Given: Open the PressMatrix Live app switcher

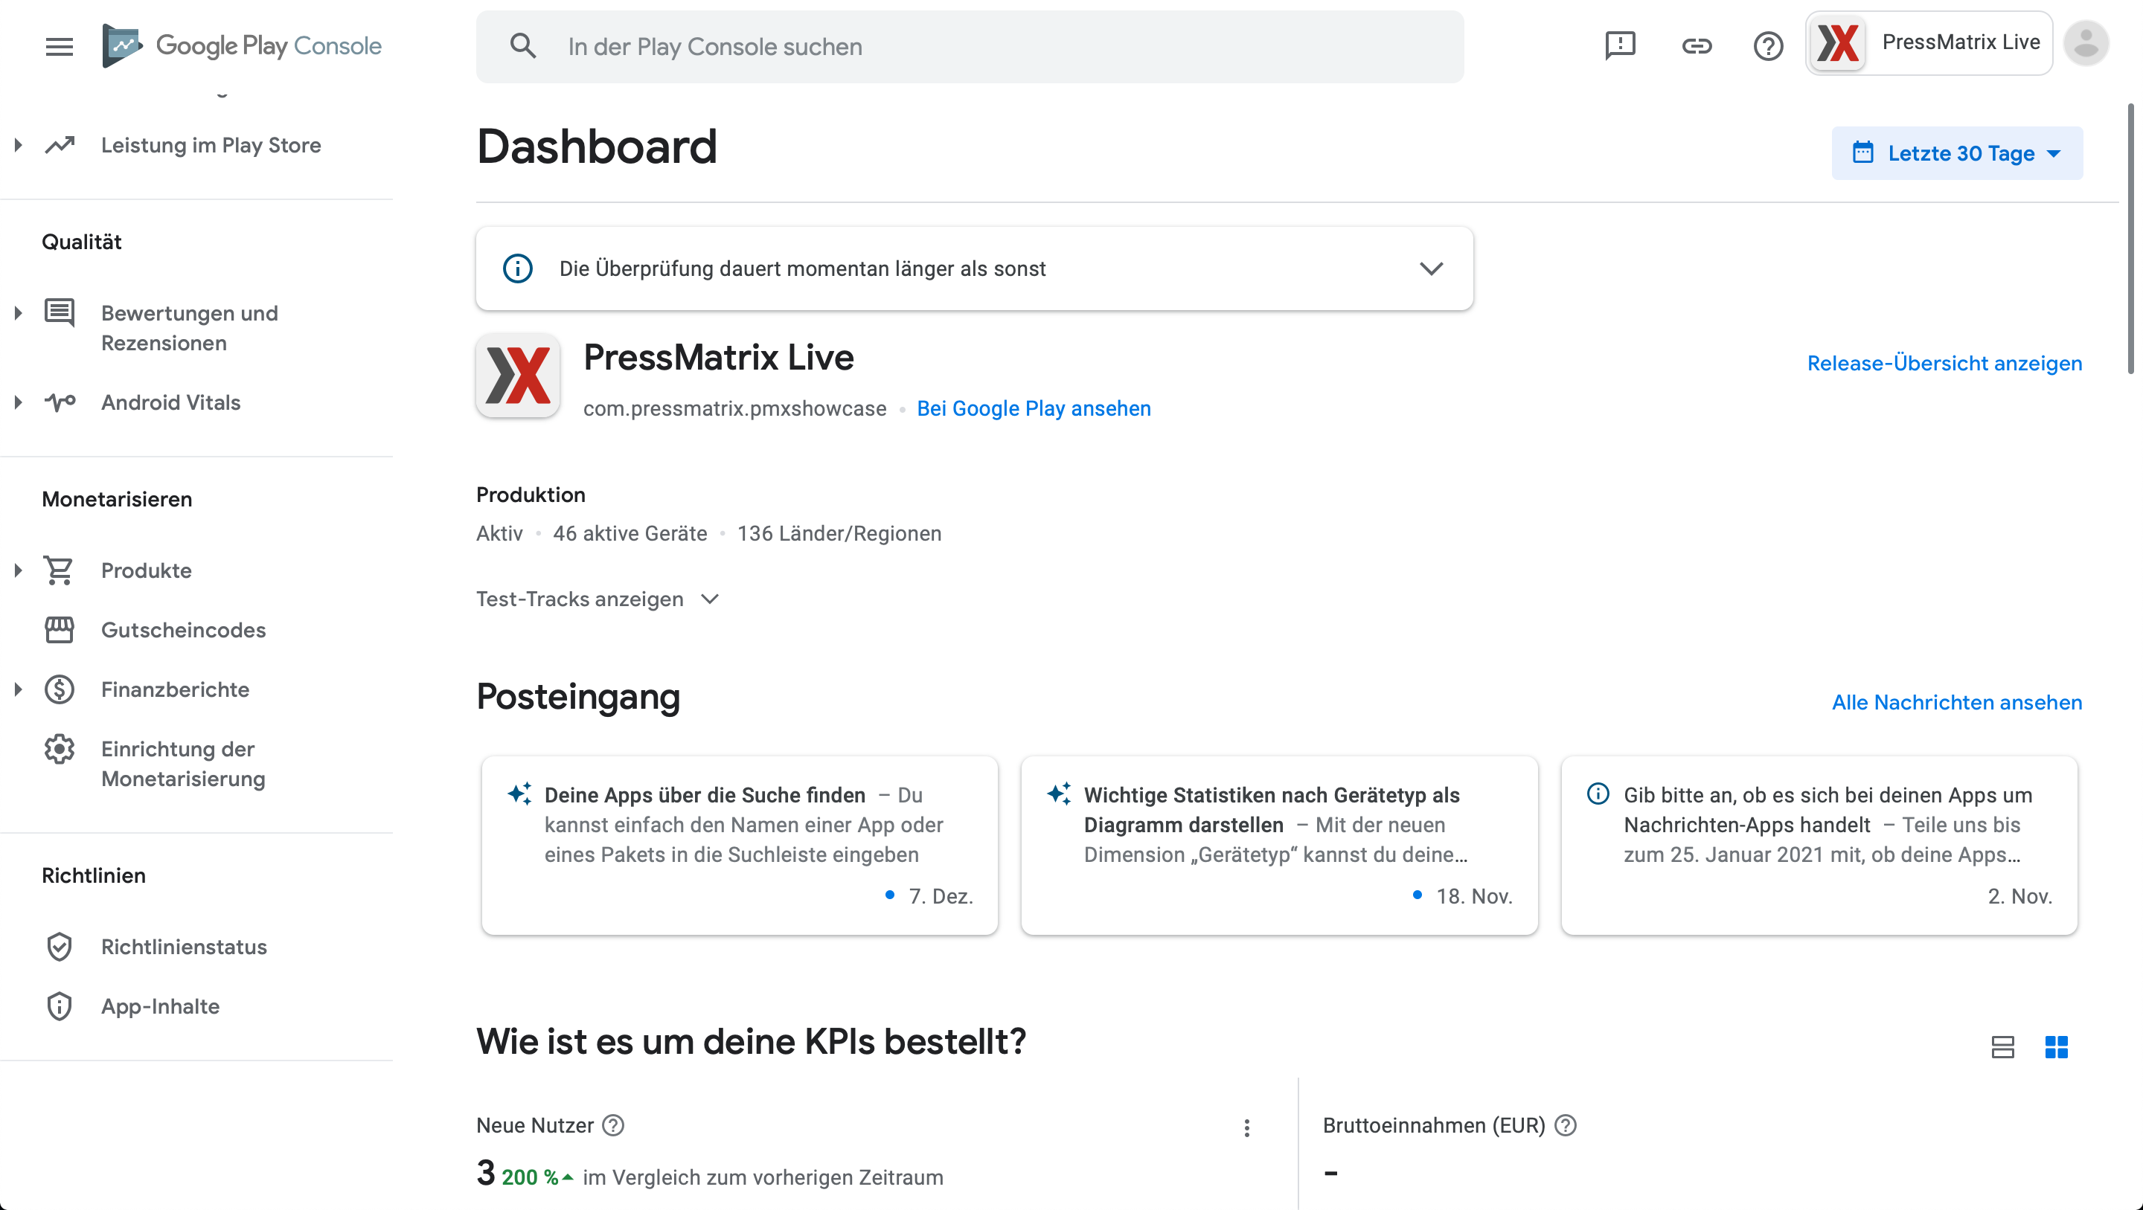Looking at the screenshot, I should [x=1929, y=43].
